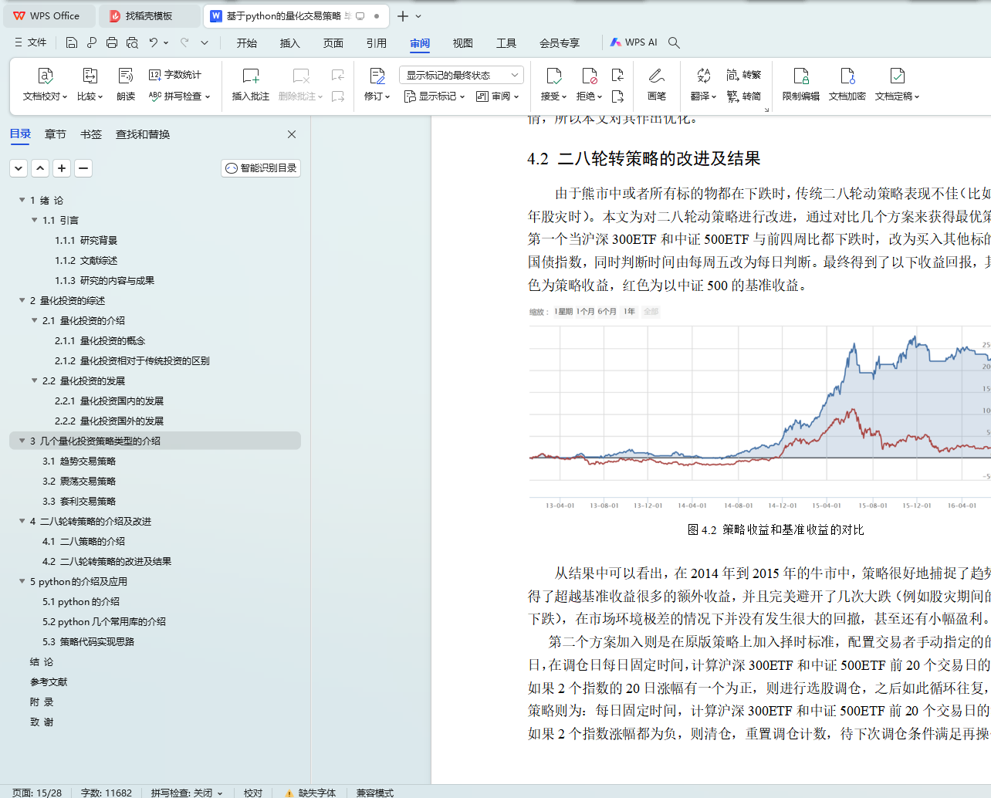Viewport: 991px width, 798px height.
Task: Click the Save icon in the quick access bar
Action: pyautogui.click(x=72, y=42)
